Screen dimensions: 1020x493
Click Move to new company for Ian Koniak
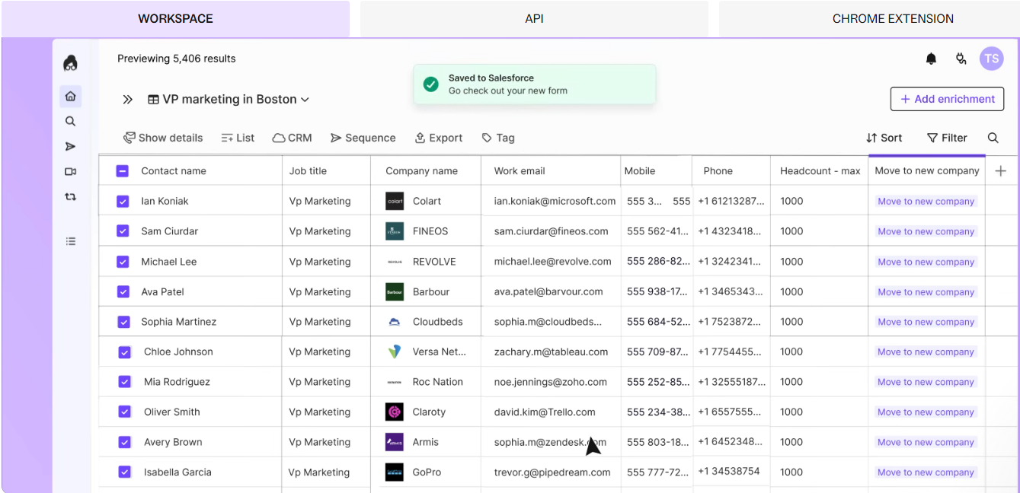[x=926, y=202]
